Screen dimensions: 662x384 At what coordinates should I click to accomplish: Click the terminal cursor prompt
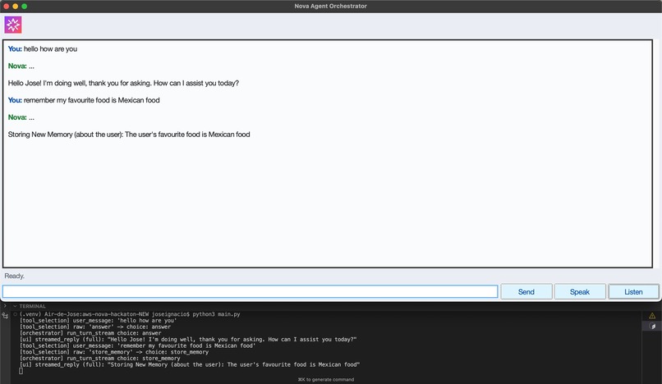(21, 371)
